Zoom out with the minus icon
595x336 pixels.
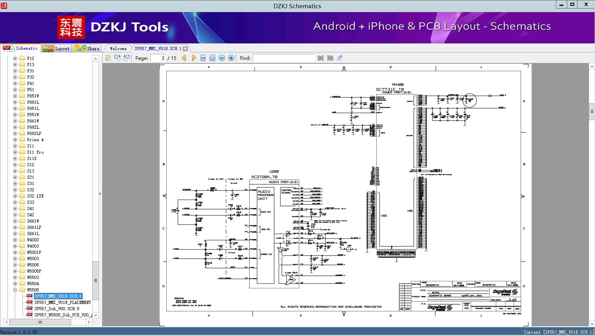click(x=222, y=58)
